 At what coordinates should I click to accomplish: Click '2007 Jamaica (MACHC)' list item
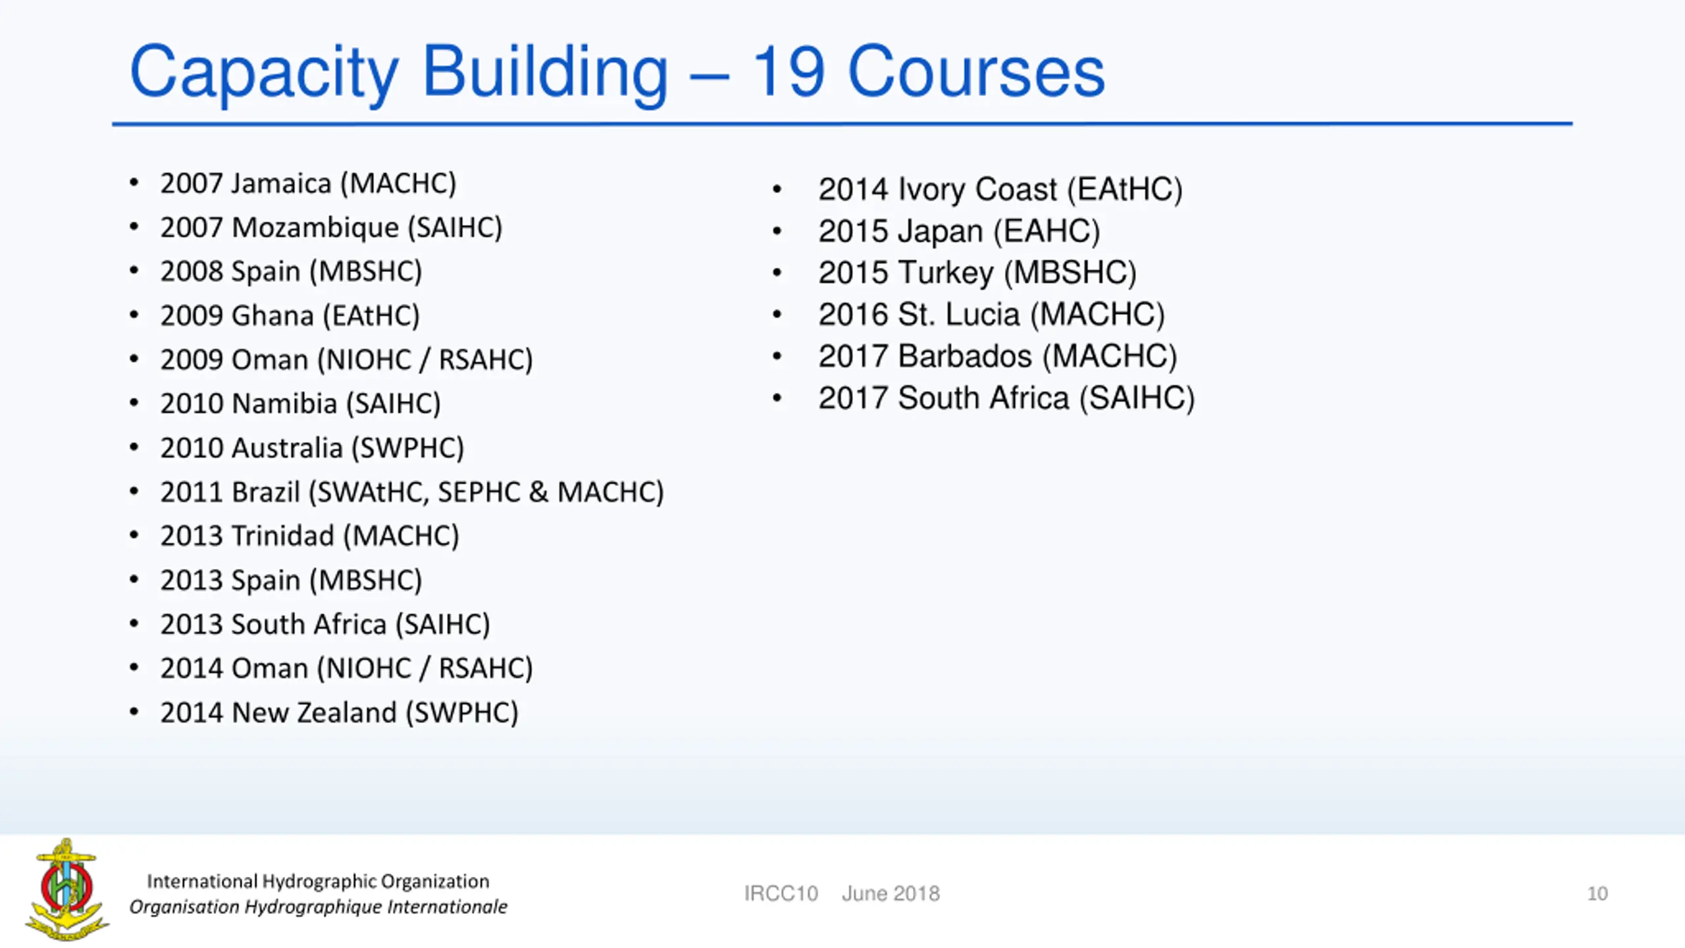(x=308, y=184)
